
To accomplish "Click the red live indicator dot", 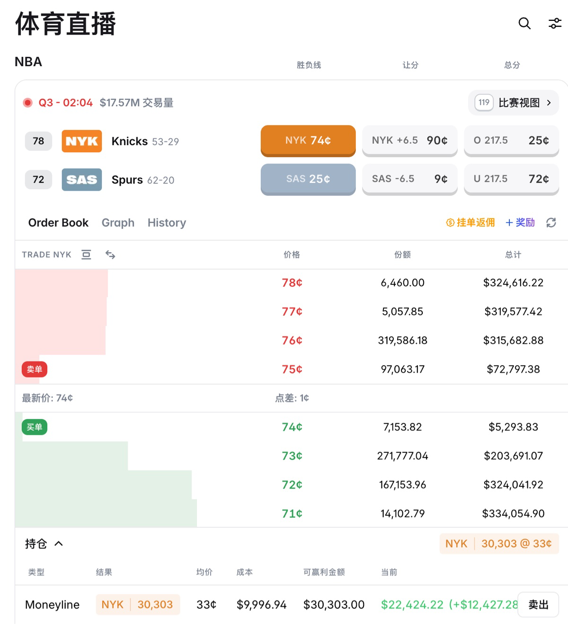I will point(28,103).
